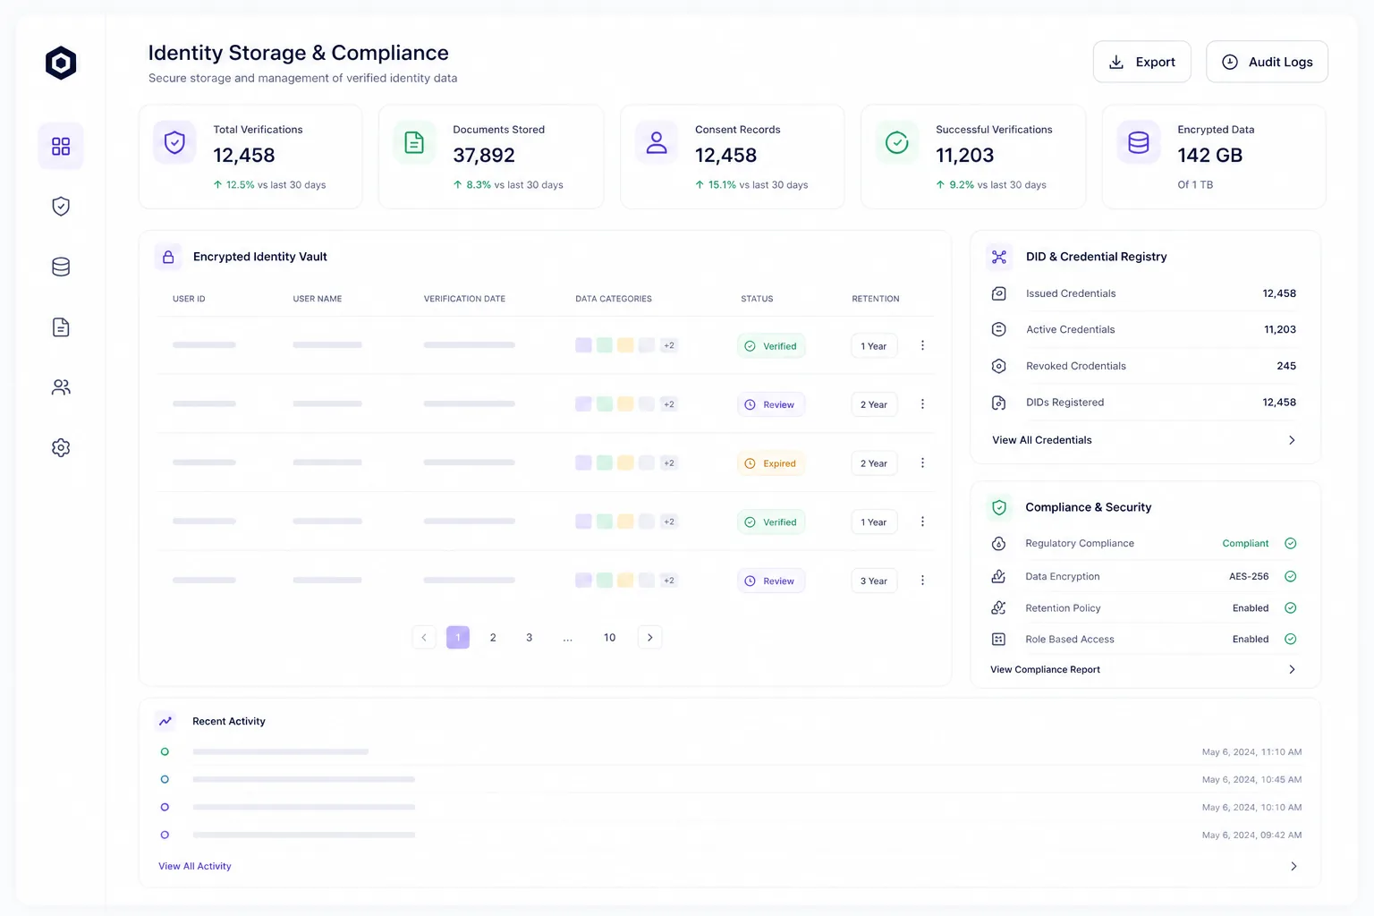
Task: Click the Recent Activity trend icon
Action: point(165,721)
